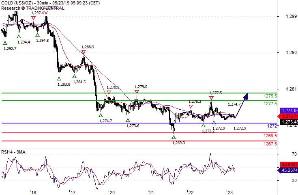Click the RSI 30 oversold axis label

(x=294, y=180)
